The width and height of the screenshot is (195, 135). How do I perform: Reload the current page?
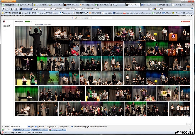point(11,9)
